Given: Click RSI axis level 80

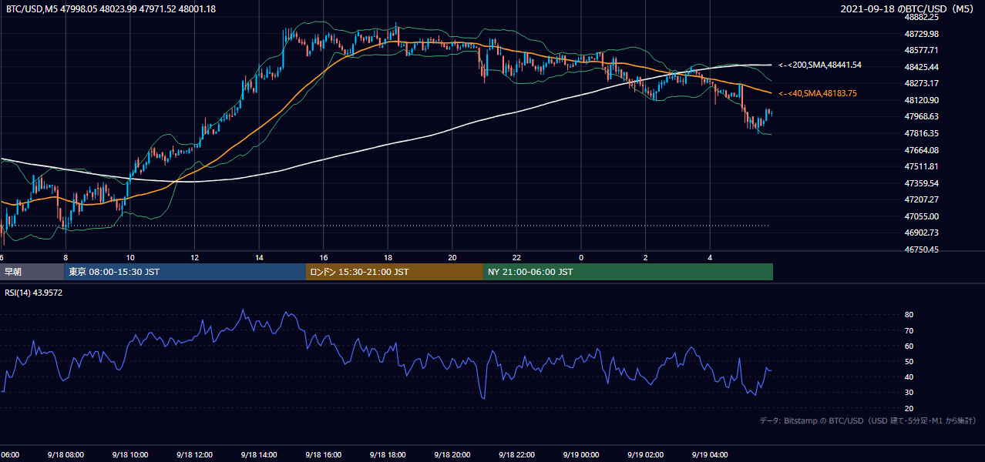Looking at the screenshot, I should click(909, 315).
